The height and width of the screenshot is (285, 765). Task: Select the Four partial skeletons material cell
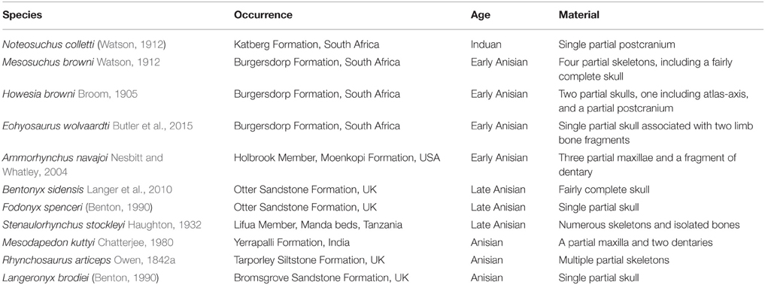coord(645,69)
